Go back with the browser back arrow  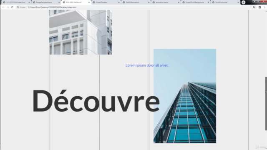[3, 7]
